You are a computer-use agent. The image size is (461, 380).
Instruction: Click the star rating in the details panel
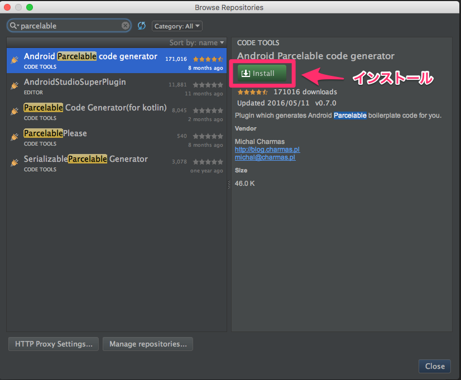click(253, 92)
